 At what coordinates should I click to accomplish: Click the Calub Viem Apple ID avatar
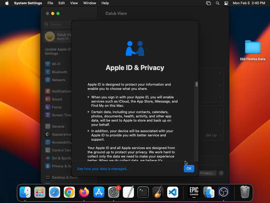[50, 36]
